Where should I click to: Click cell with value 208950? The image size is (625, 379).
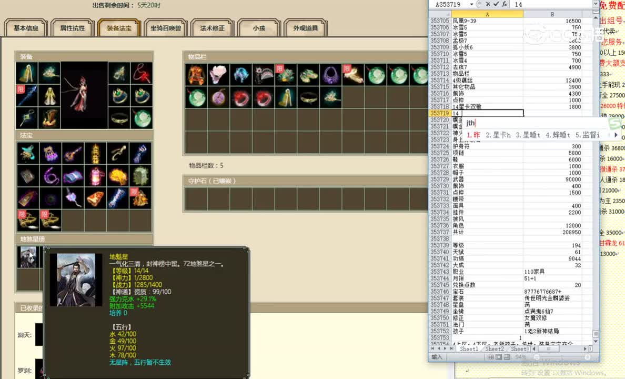point(552,232)
